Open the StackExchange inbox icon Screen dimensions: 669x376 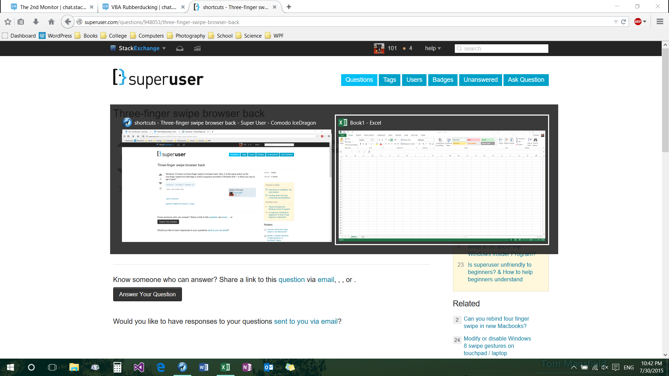coord(180,48)
